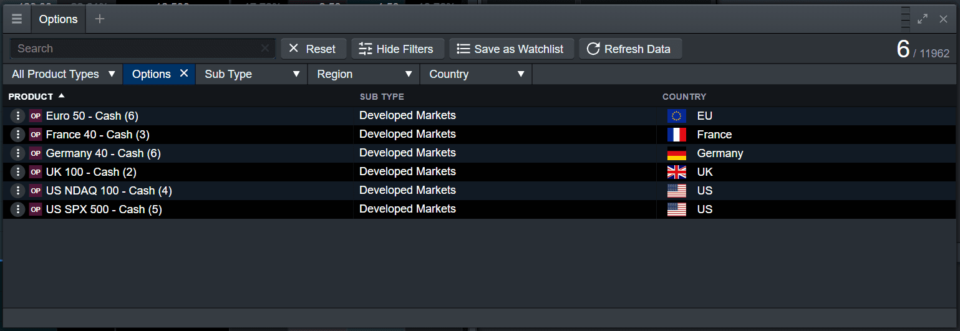The image size is (960, 331).
Task: Click the Reset button
Action: click(x=313, y=49)
